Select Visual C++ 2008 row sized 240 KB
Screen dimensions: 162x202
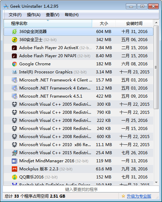tap(55, 129)
